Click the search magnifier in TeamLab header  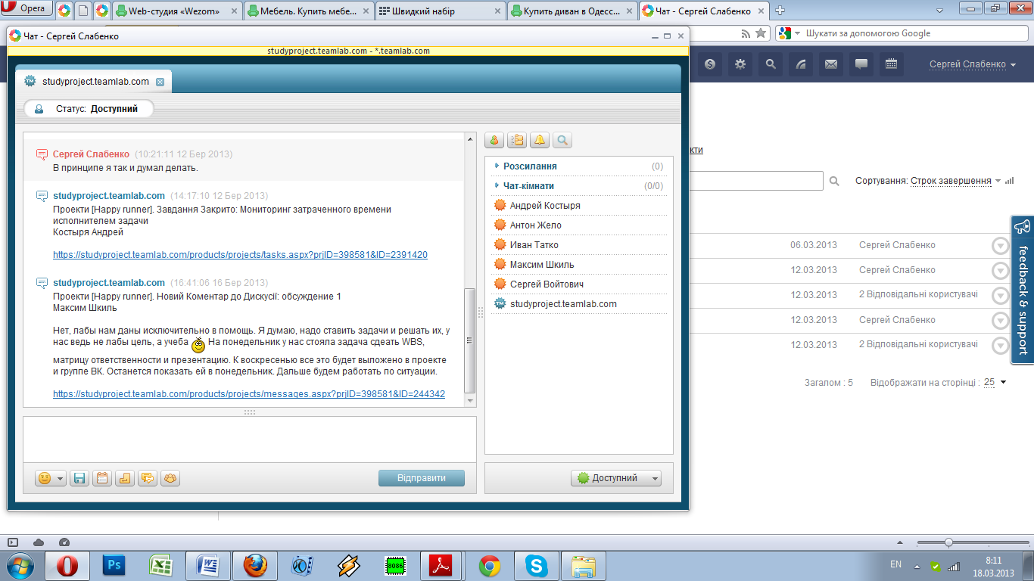[771, 64]
